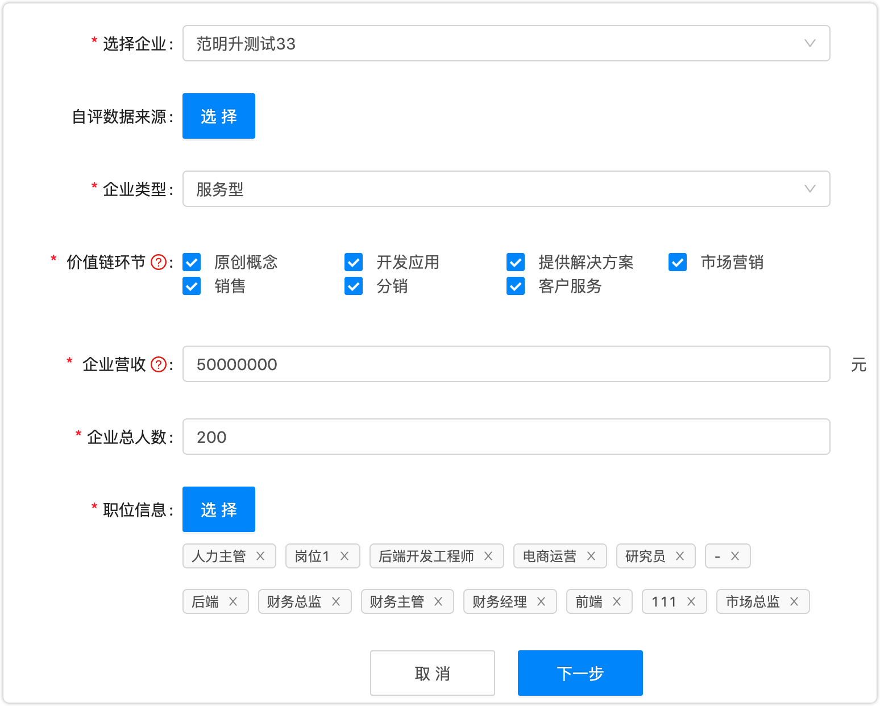Remove the 财务经理 tag

(x=541, y=601)
